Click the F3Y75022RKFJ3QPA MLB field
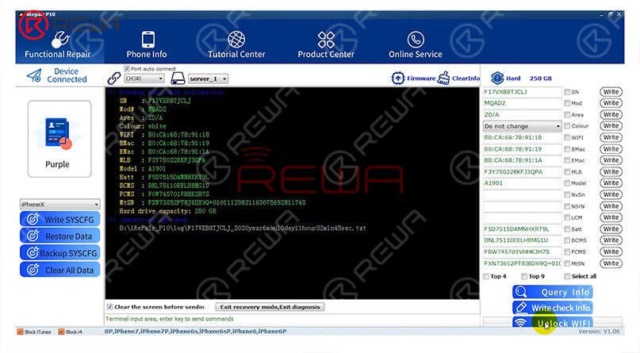This screenshot has height=353, width=640. pyautogui.click(x=522, y=172)
